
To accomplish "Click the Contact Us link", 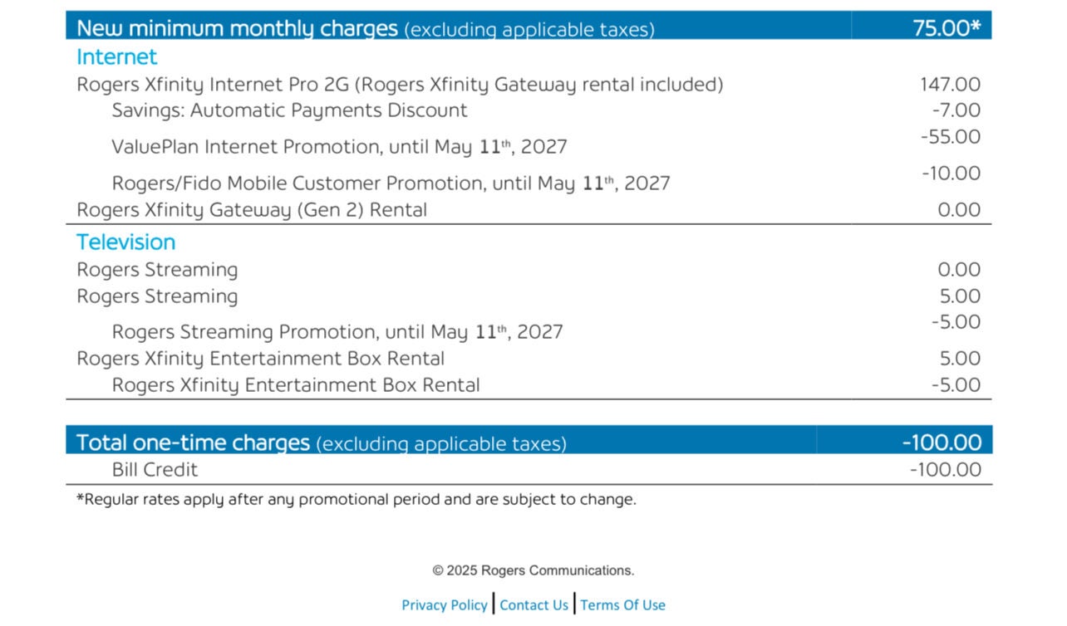I will coord(533,605).
